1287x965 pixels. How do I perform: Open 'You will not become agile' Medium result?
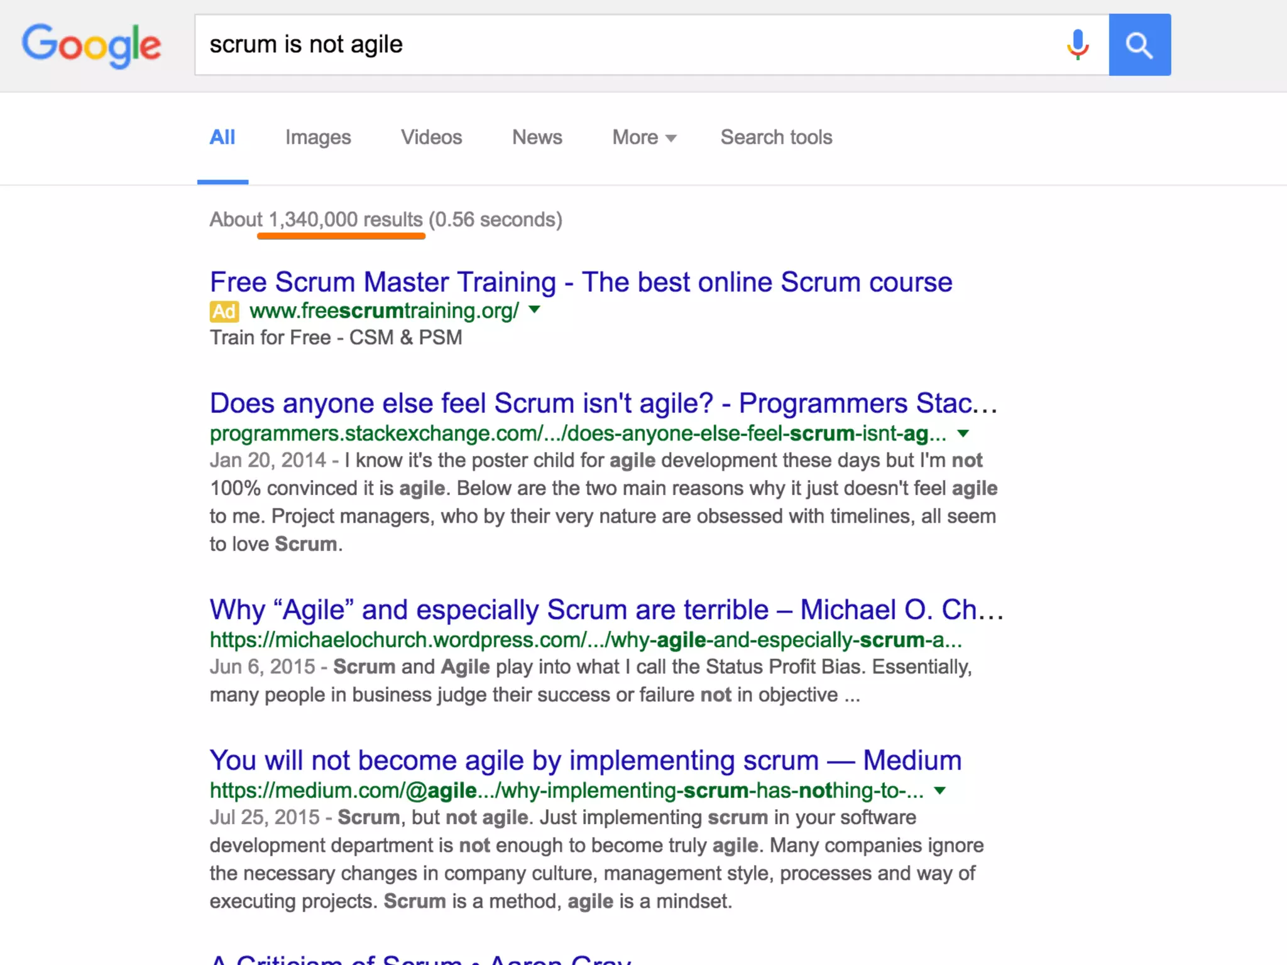[x=586, y=760]
